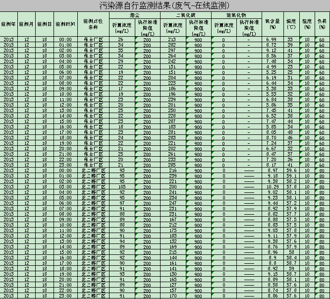Click the 烟尘 group header
The image size is (330, 299).
coord(135,15)
